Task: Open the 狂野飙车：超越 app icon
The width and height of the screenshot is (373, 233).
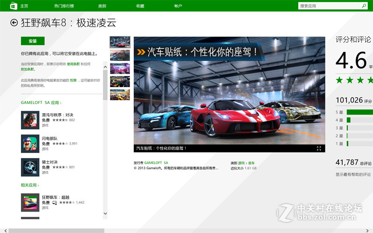Action: (30, 203)
